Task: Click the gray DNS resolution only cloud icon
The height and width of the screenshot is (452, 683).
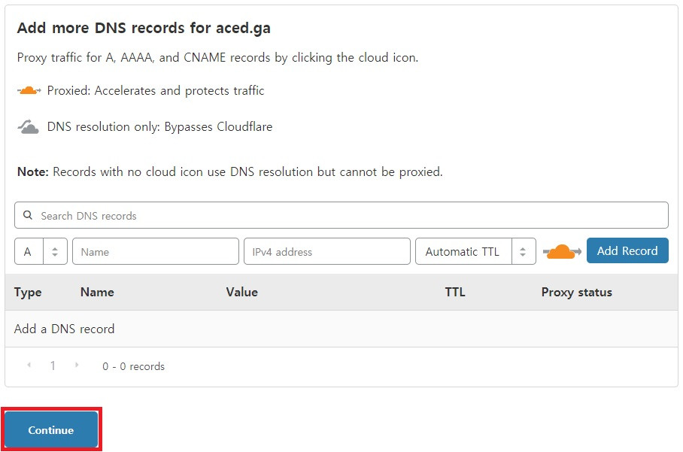Action: click(28, 126)
